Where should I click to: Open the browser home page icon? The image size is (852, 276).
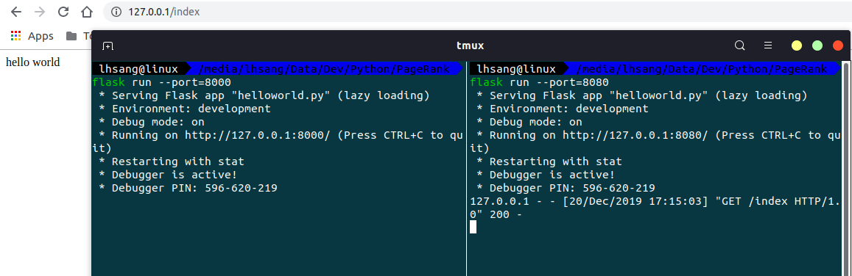click(x=86, y=11)
